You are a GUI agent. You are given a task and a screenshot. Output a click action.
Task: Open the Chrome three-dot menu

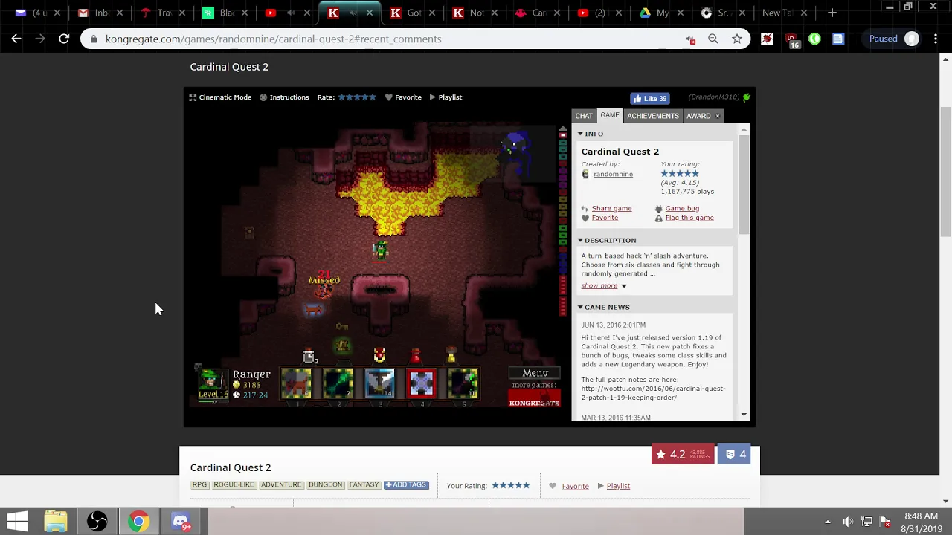point(936,39)
